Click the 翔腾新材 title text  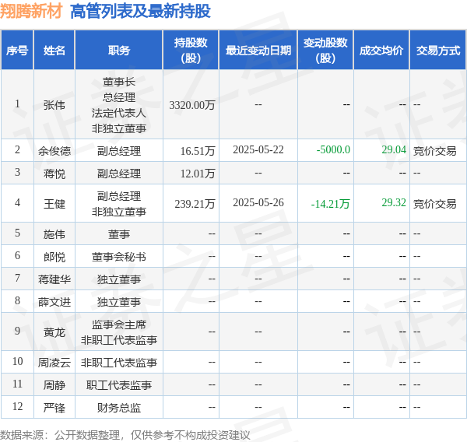coord(31,12)
